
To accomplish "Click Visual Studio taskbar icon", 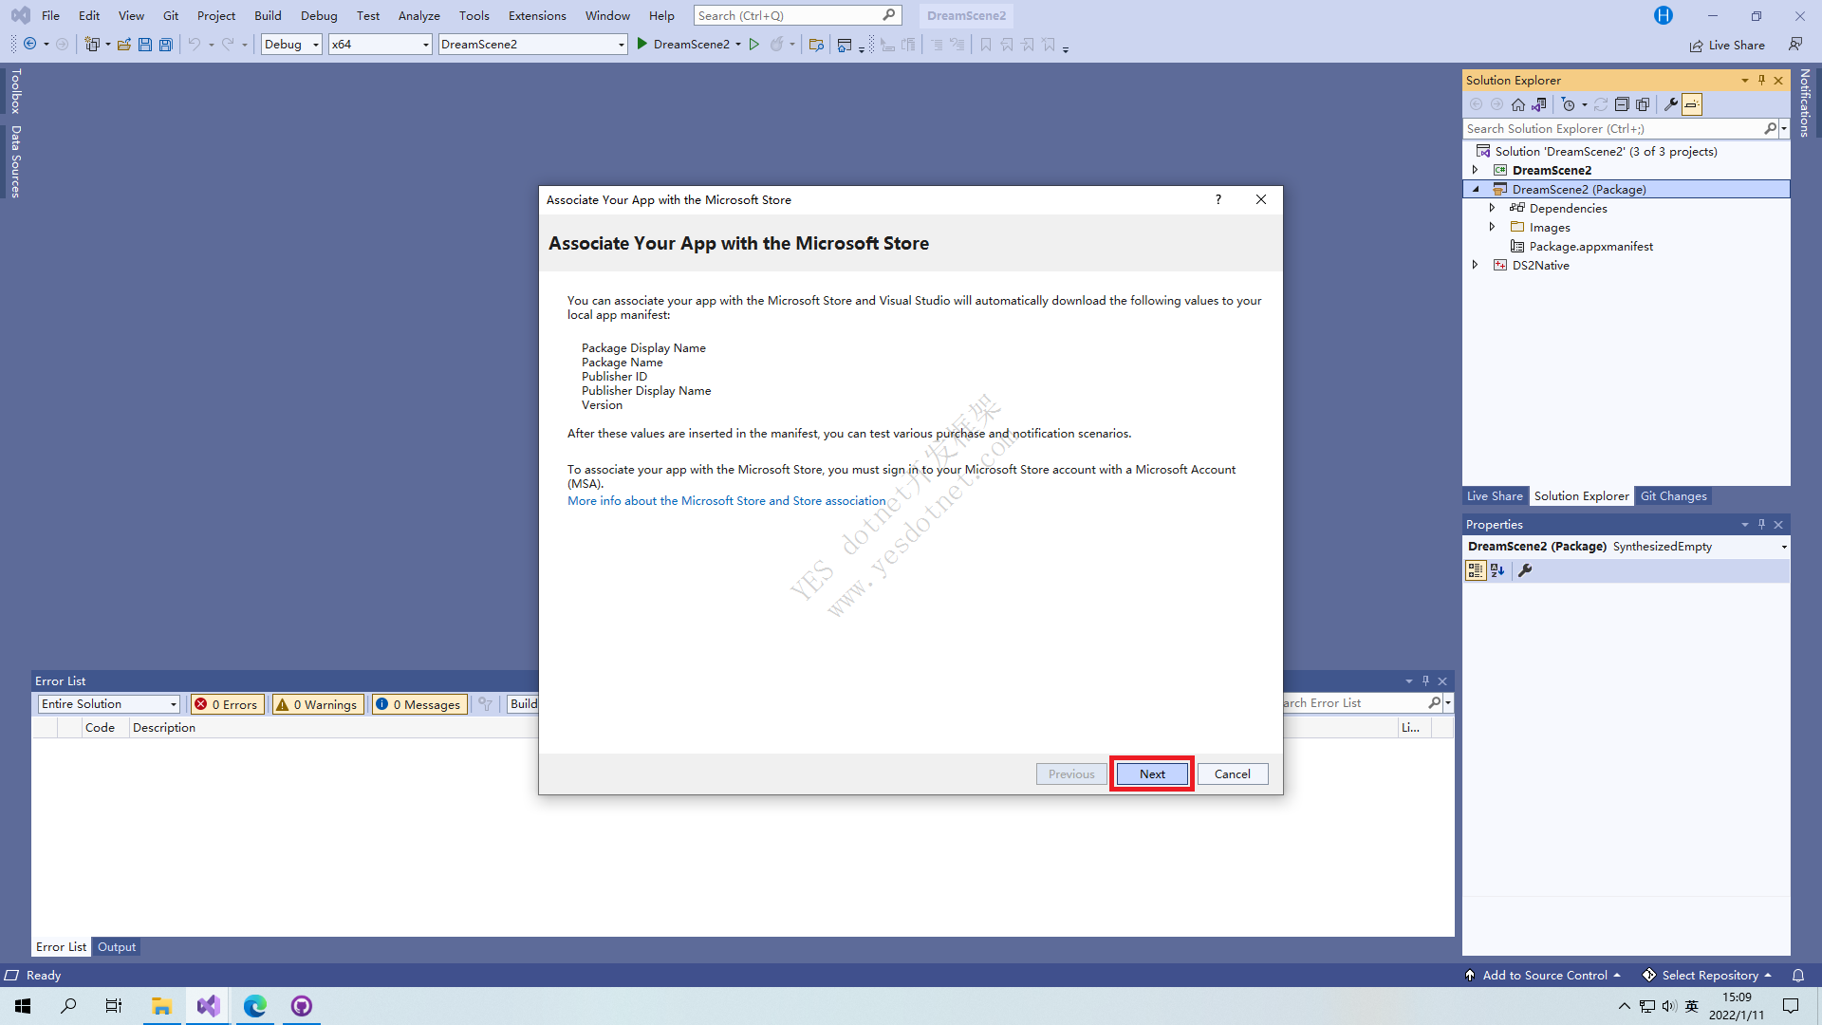I will point(209,1006).
